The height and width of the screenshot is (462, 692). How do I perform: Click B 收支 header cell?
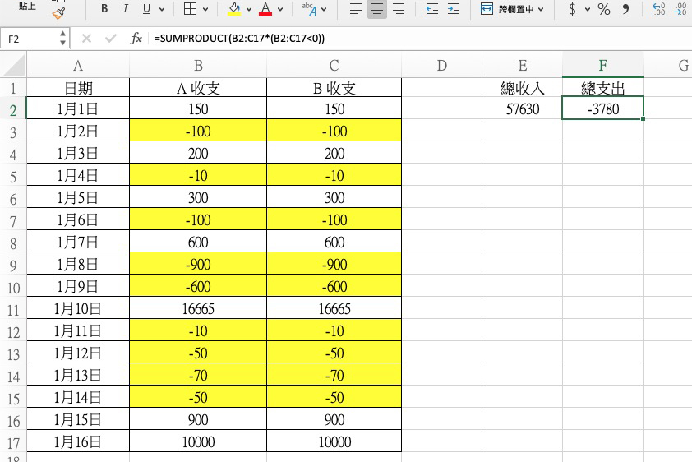pos(334,88)
